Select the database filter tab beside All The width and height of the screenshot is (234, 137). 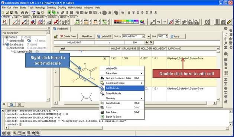[12, 104]
